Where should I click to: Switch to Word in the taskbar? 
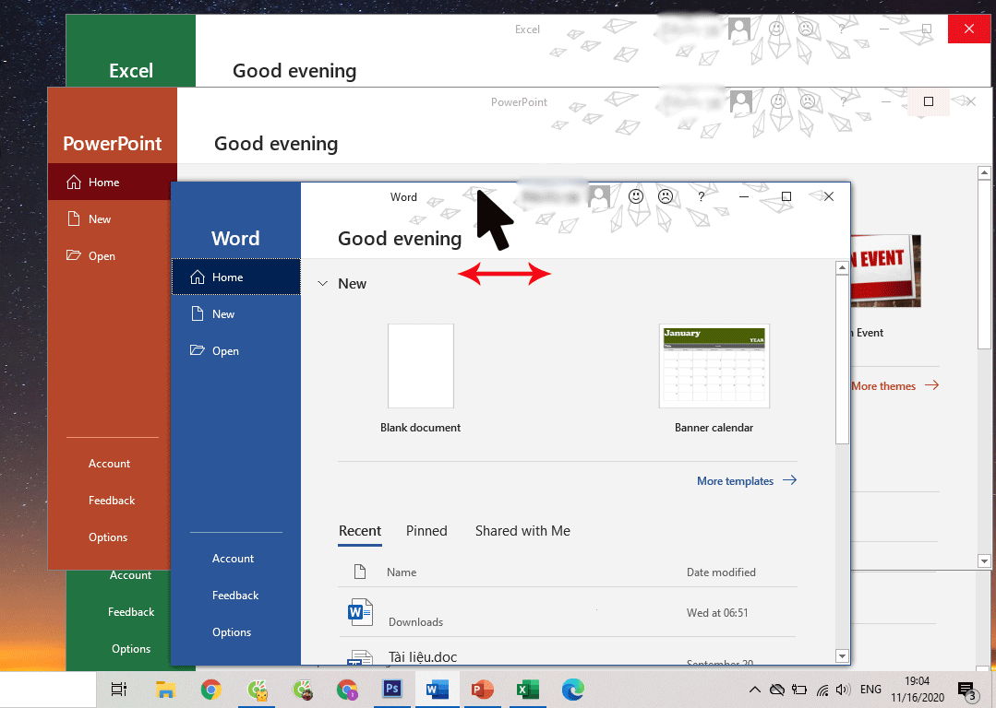click(437, 690)
